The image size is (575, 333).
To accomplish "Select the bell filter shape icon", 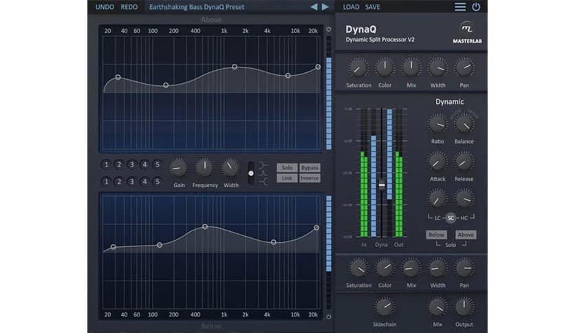I will pos(263,173).
